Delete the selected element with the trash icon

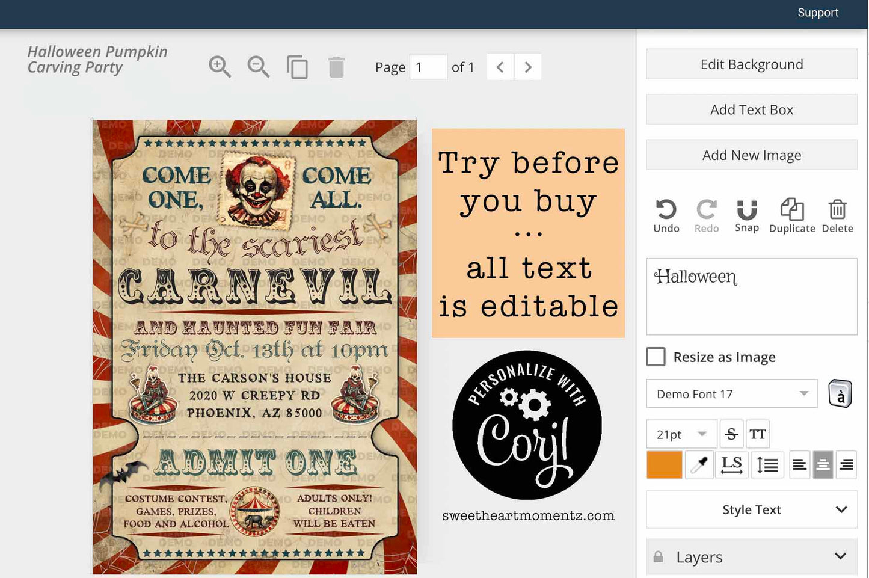(837, 210)
